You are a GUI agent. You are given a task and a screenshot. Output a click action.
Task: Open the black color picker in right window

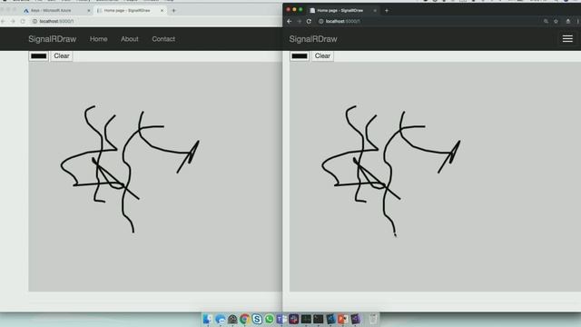pos(300,56)
